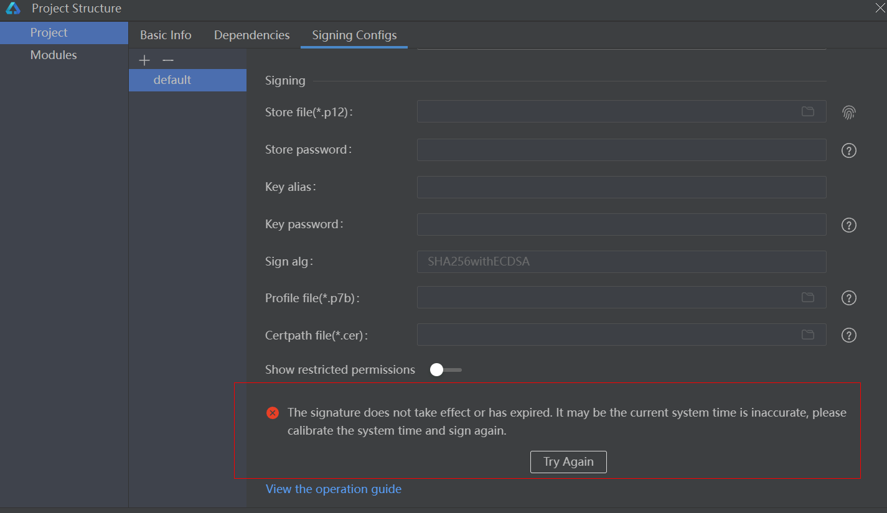Click help icon next to Store password
Image resolution: width=887 pixels, height=513 pixels.
point(848,150)
